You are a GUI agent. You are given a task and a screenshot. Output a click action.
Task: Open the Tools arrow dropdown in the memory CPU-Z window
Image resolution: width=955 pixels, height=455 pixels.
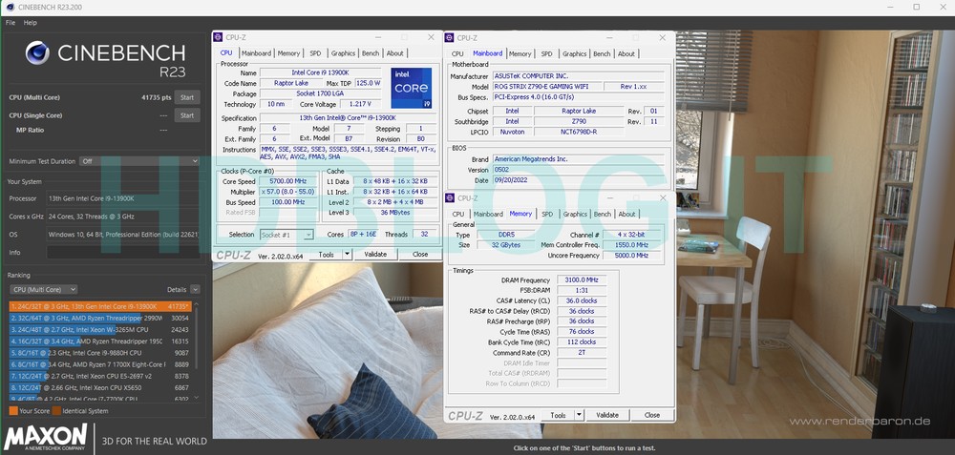click(x=579, y=416)
